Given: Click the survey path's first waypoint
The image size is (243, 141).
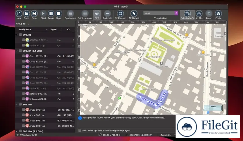Looking at the screenshot, I should (140, 97).
